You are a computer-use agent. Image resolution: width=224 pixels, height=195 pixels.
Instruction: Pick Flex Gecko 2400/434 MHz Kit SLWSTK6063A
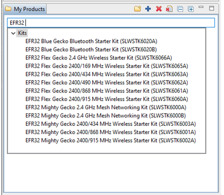[x=107, y=74]
